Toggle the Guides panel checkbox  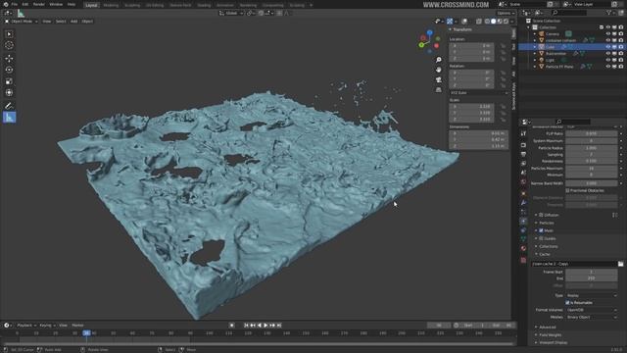tap(541, 238)
